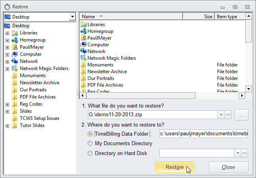
Task: Click the Restore button
Action: point(175,167)
